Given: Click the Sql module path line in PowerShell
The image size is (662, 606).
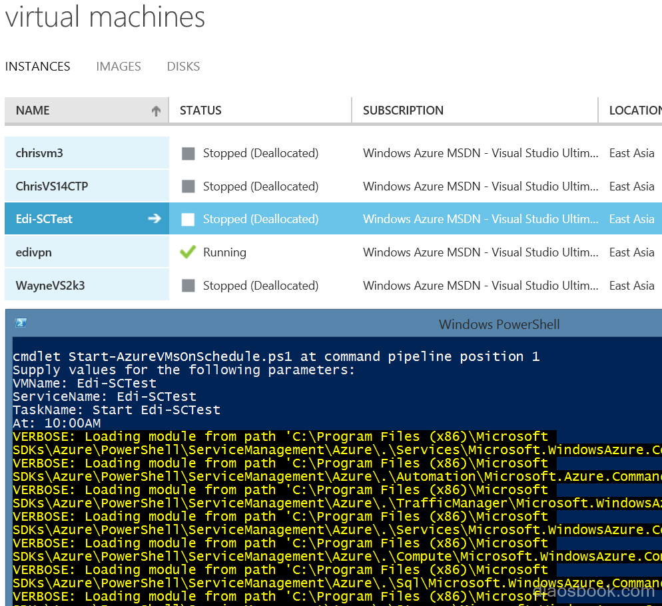Looking at the screenshot, I should 338,583.
